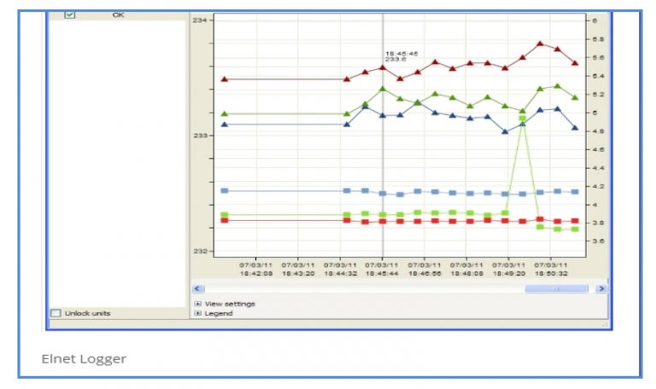Click the first green triangle marker
The width and height of the screenshot is (656, 389).
coord(225,113)
